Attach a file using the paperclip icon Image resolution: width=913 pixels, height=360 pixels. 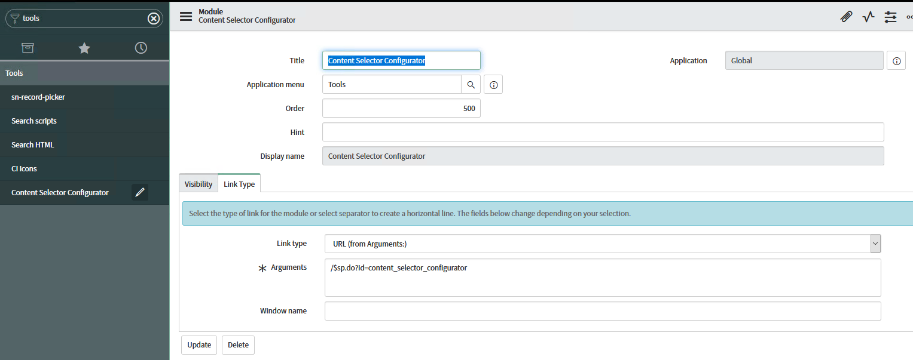point(846,17)
